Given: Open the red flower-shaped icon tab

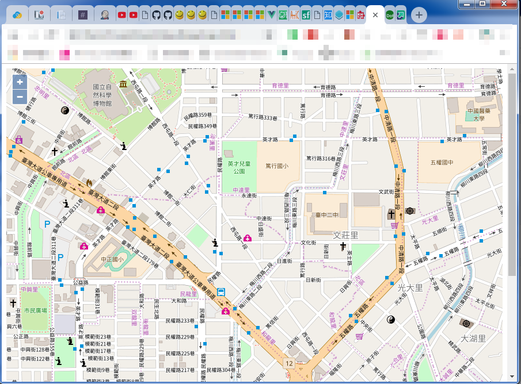Looking at the screenshot, I should (x=361, y=15).
